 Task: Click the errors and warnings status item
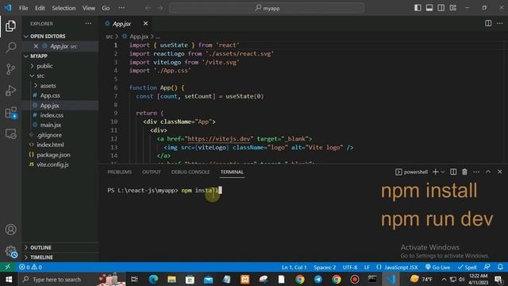click(30, 267)
